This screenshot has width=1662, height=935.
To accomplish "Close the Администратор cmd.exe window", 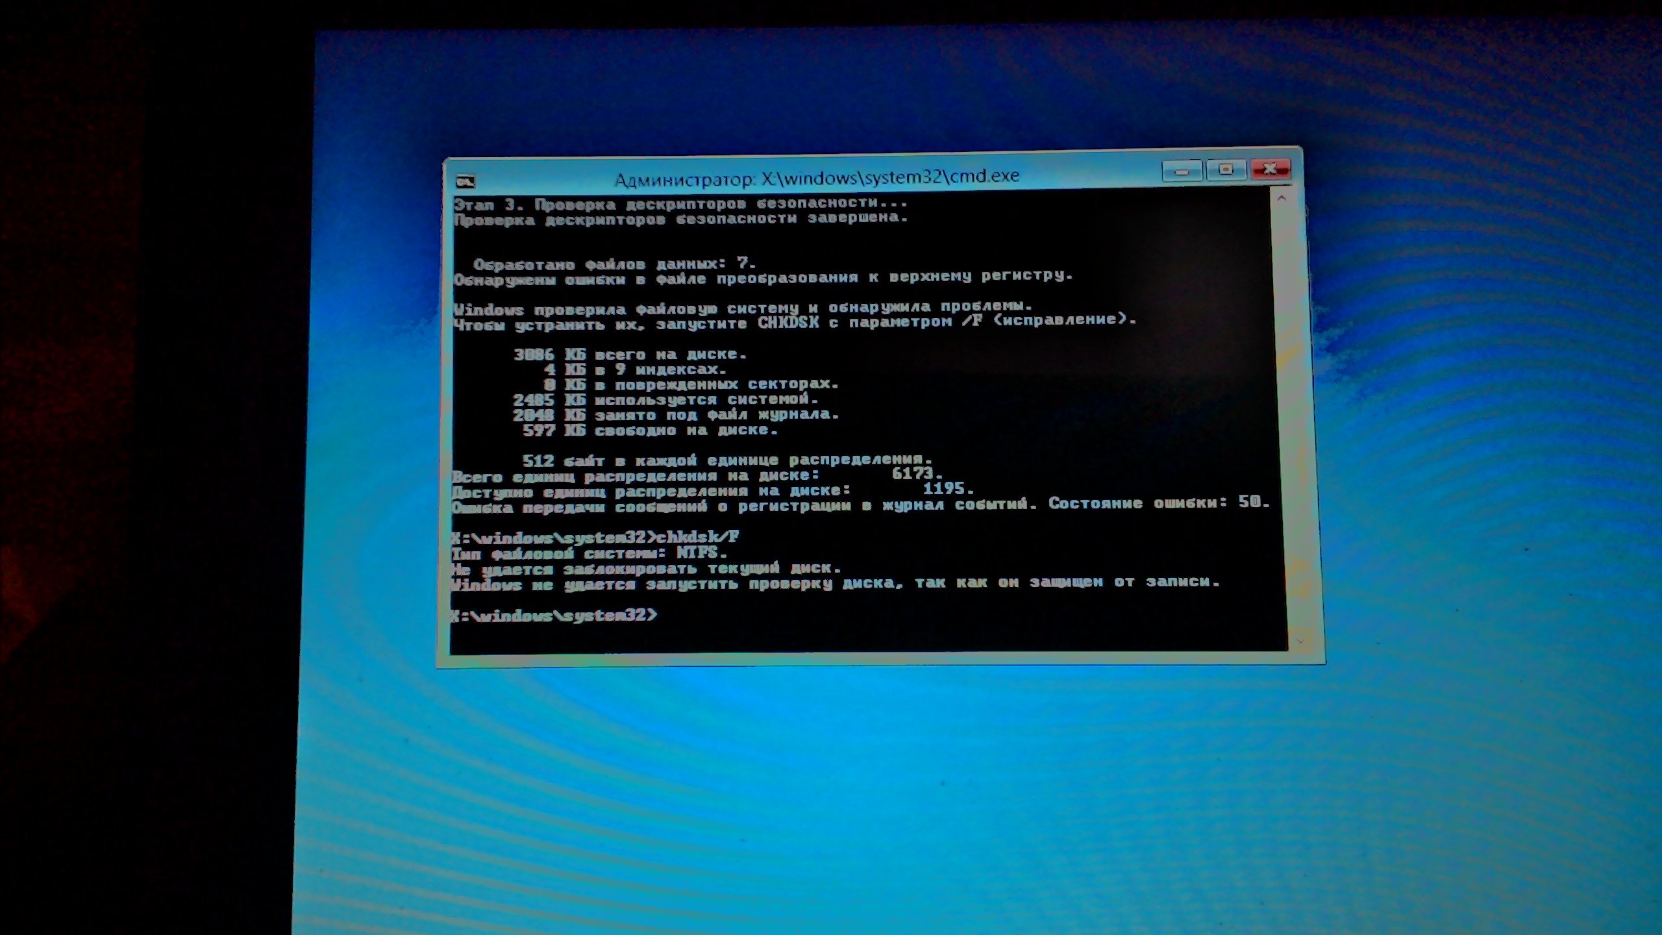I will point(1270,169).
